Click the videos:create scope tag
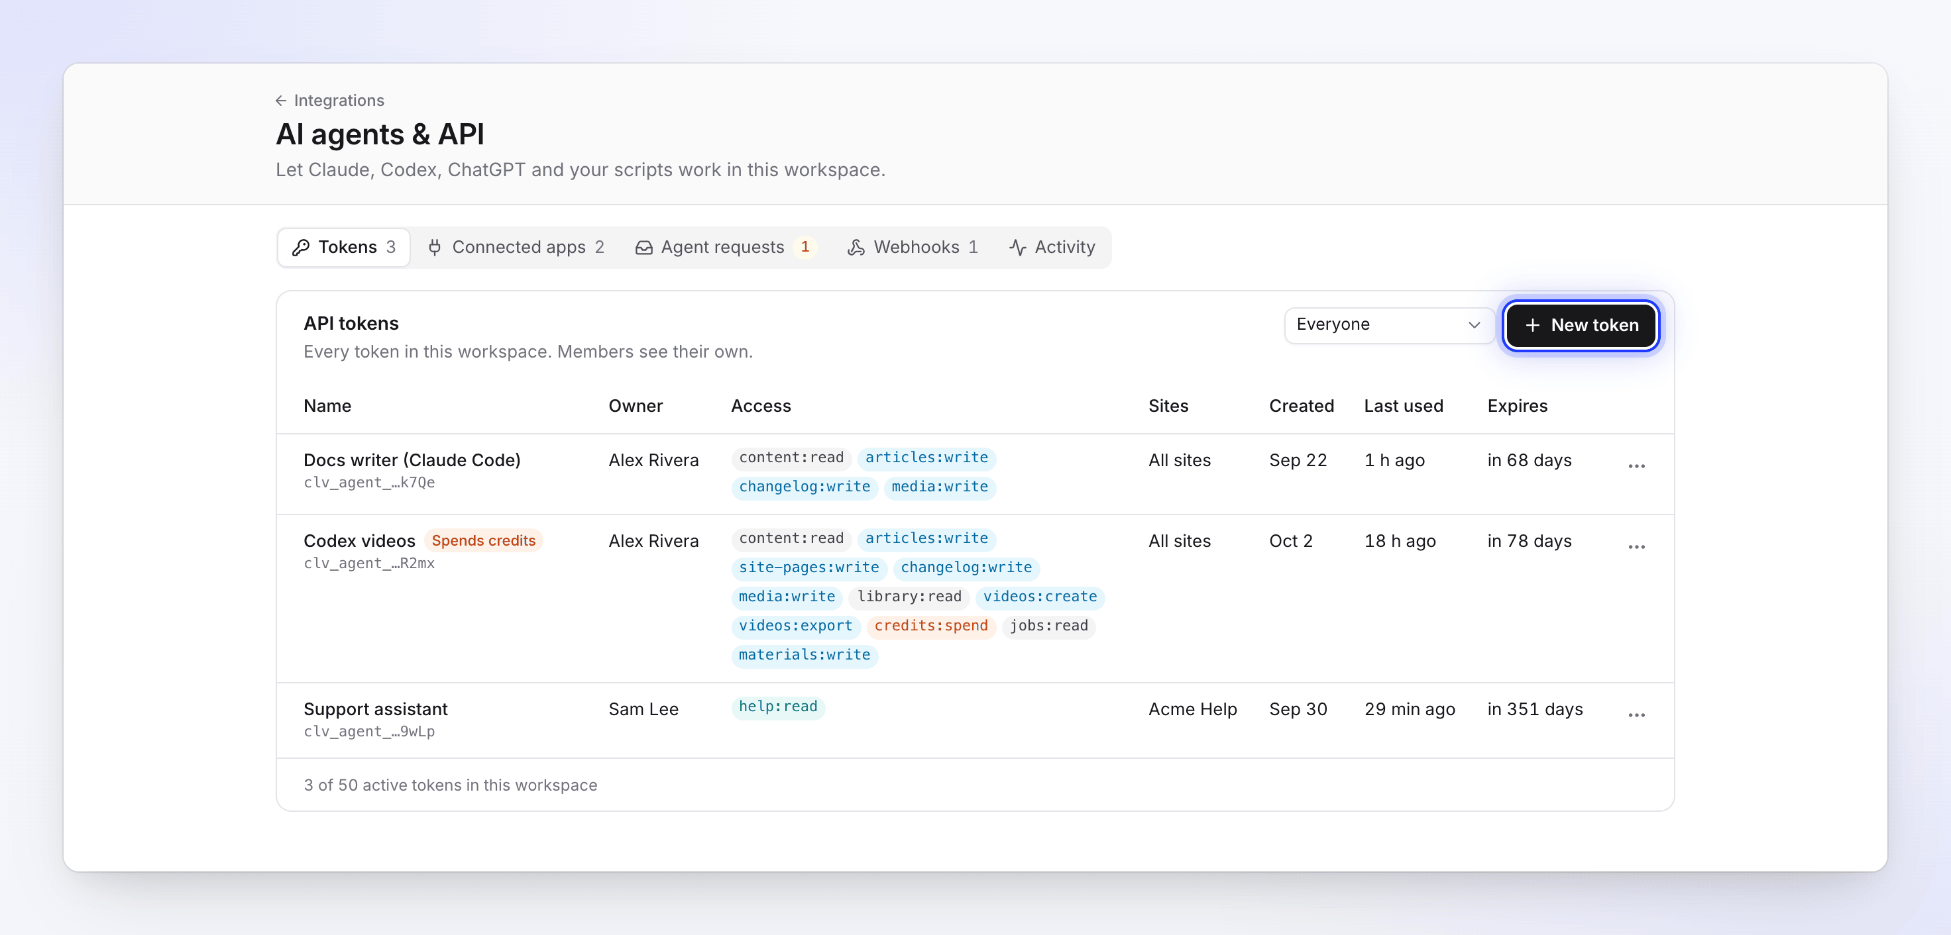Image resolution: width=1951 pixels, height=935 pixels. [1039, 597]
